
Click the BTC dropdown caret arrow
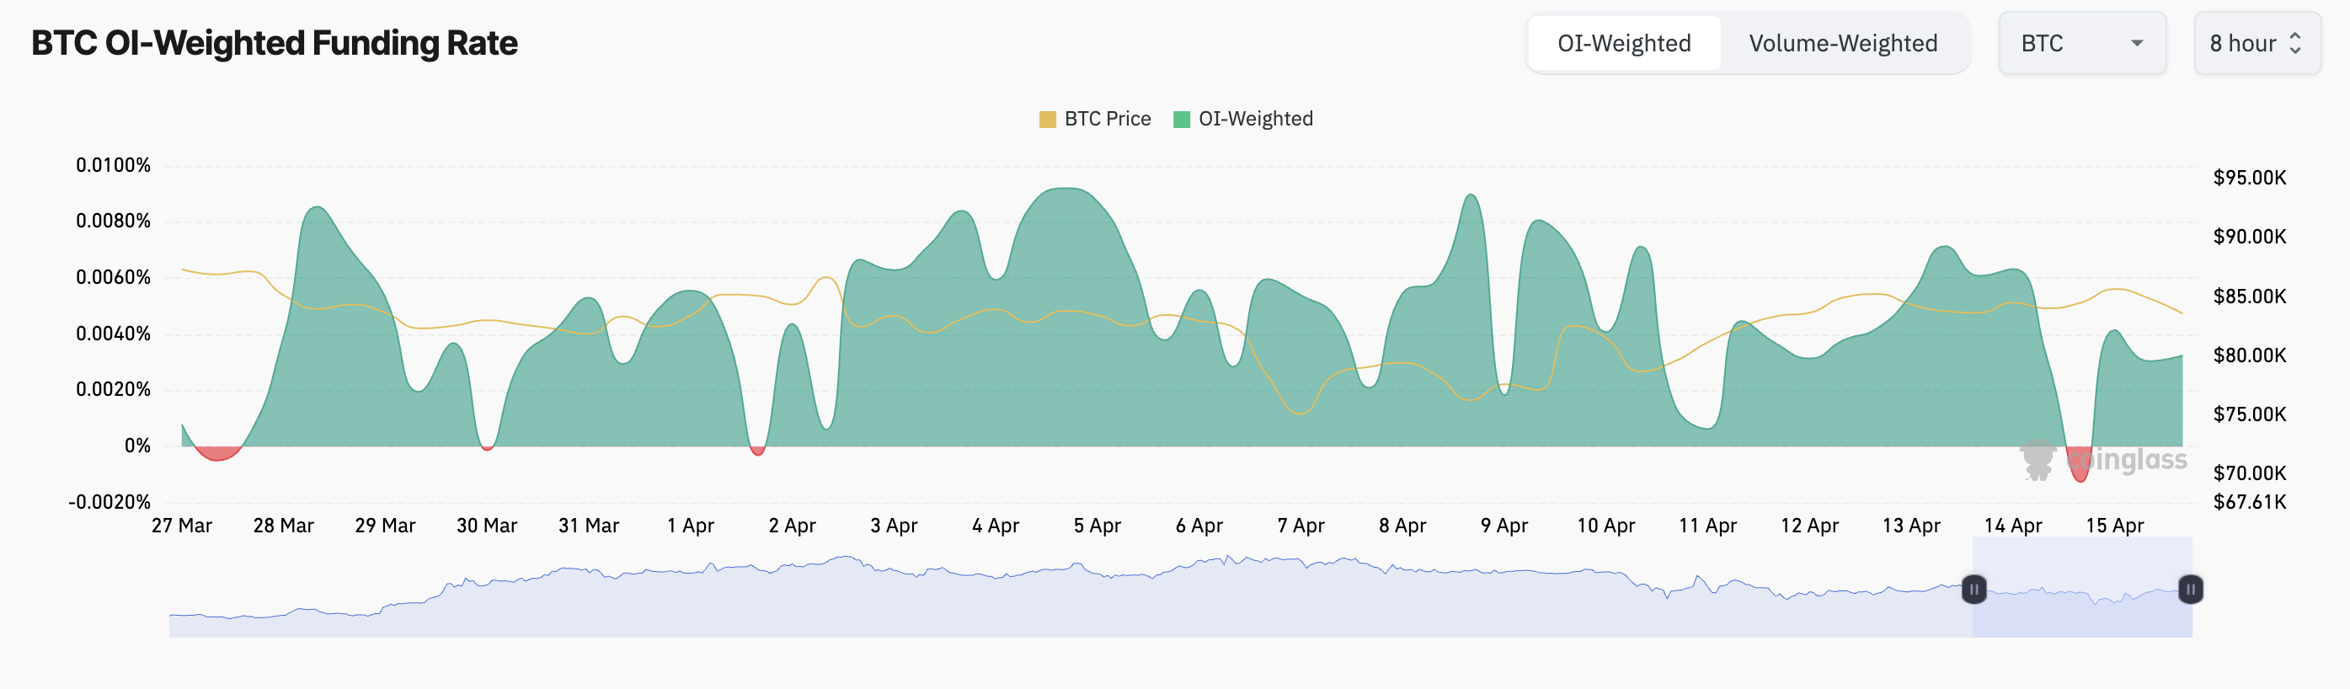(x=2137, y=43)
